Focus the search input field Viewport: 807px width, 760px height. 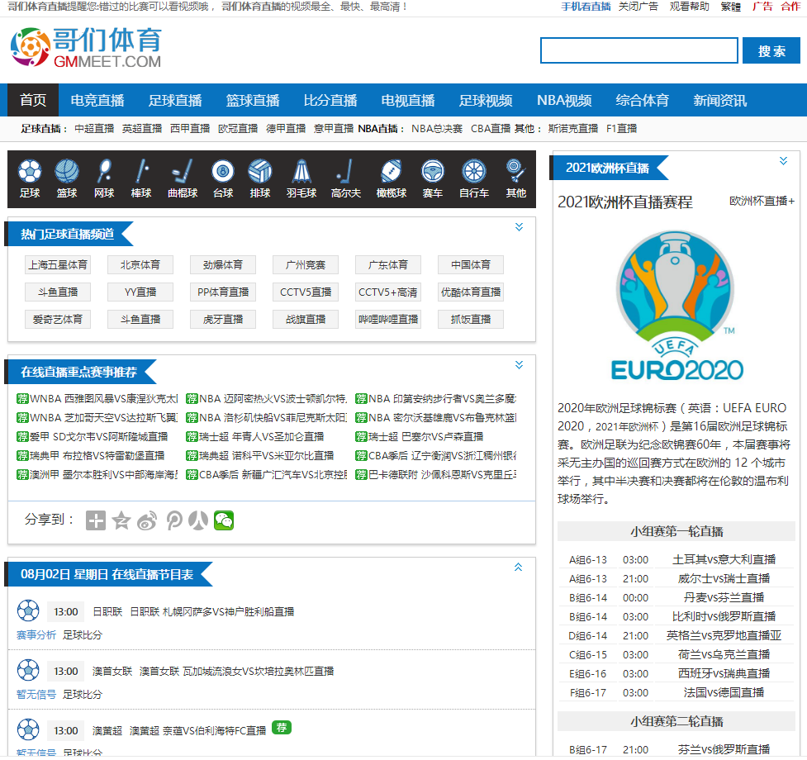pos(639,50)
